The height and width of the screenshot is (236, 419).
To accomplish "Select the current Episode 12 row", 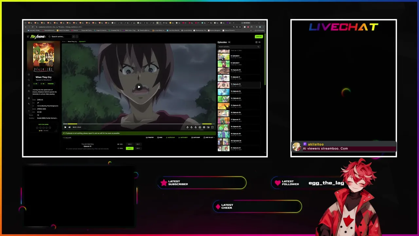I will click(239, 85).
